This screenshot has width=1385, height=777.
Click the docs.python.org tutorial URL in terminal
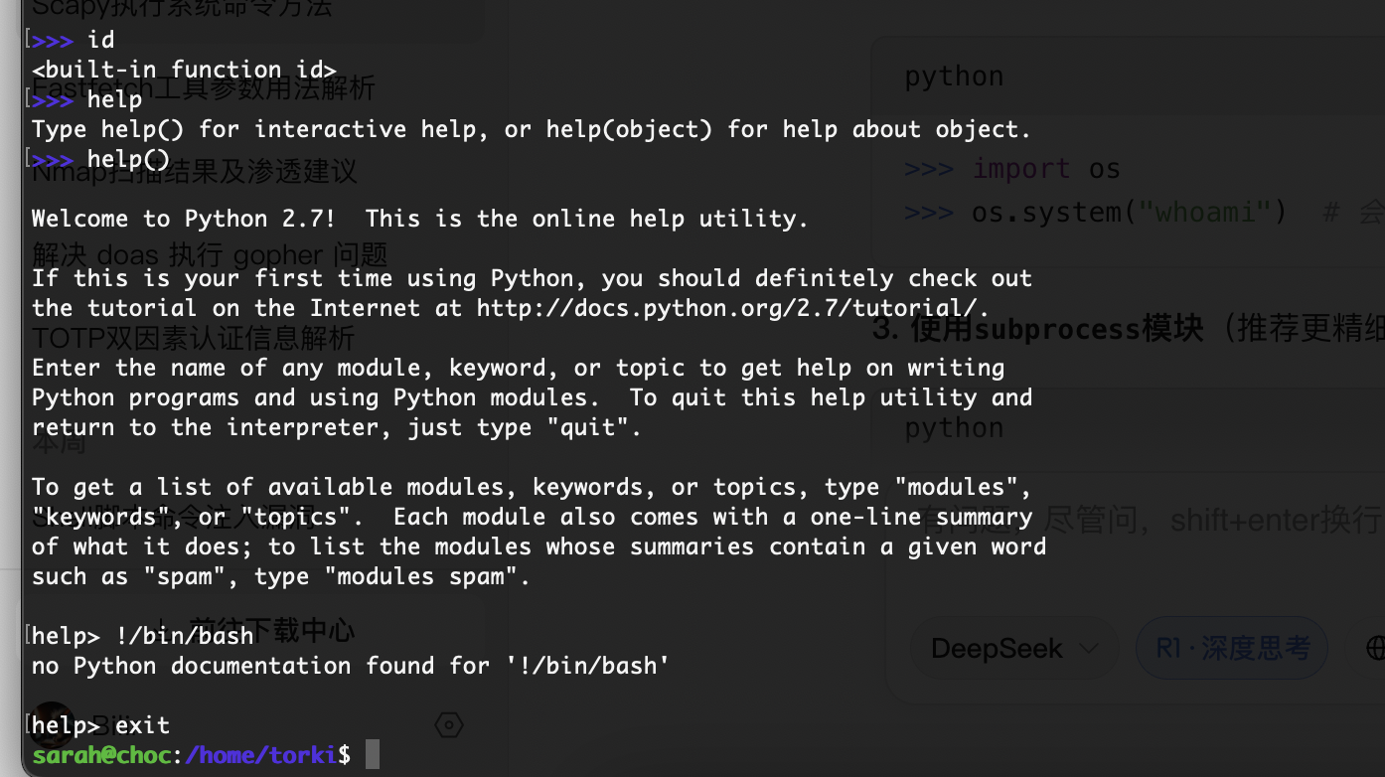click(731, 308)
